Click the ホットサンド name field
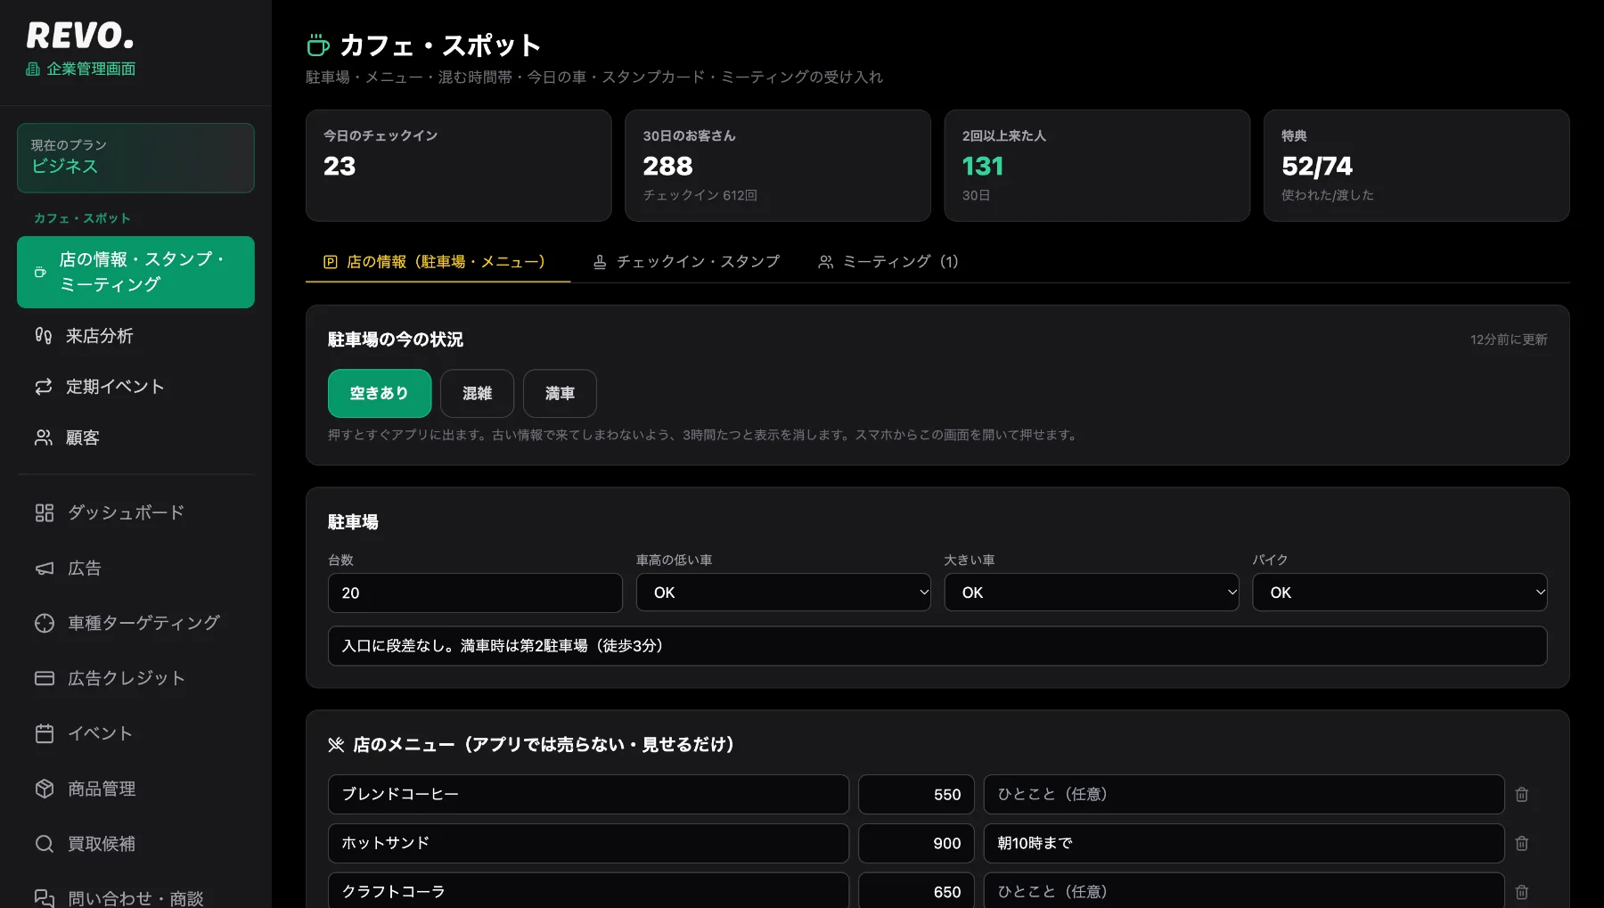 (588, 843)
